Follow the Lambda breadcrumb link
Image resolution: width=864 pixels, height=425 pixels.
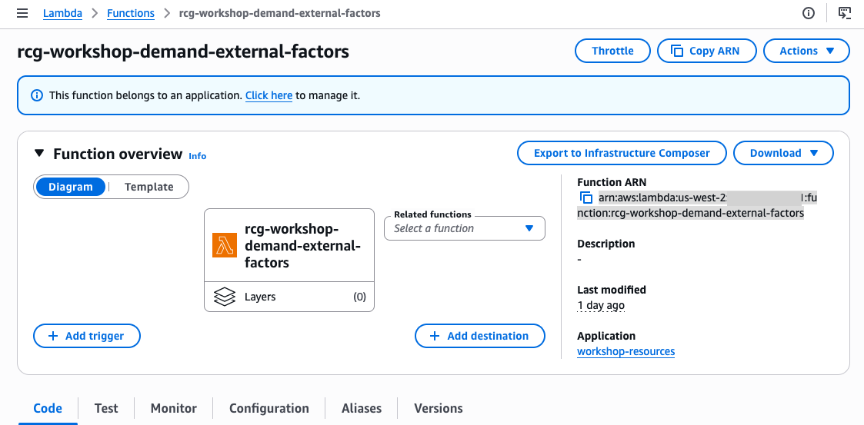point(62,13)
